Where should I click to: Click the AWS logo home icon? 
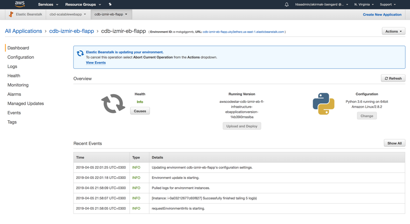click(x=20, y=4)
